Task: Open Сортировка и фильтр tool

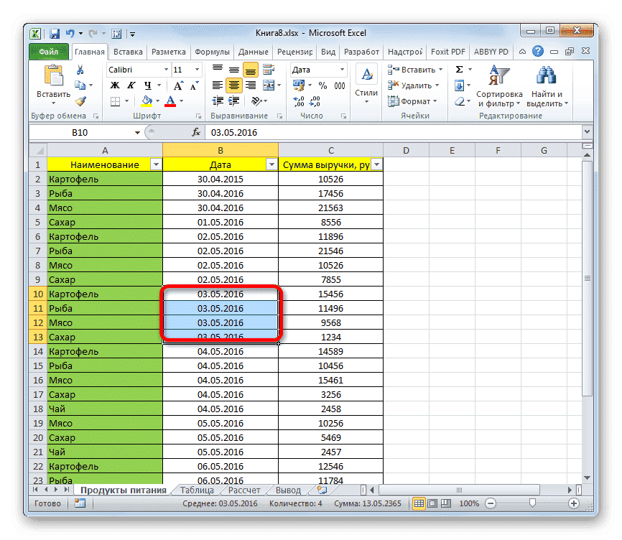Action: coord(499,81)
